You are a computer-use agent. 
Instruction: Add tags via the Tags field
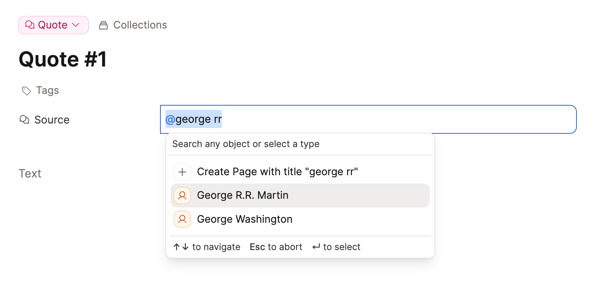pyautogui.click(x=47, y=90)
